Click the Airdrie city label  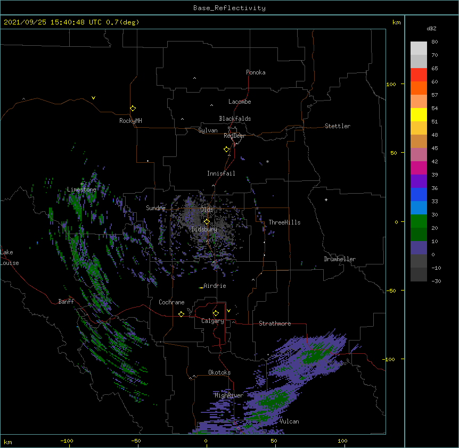tap(215, 286)
